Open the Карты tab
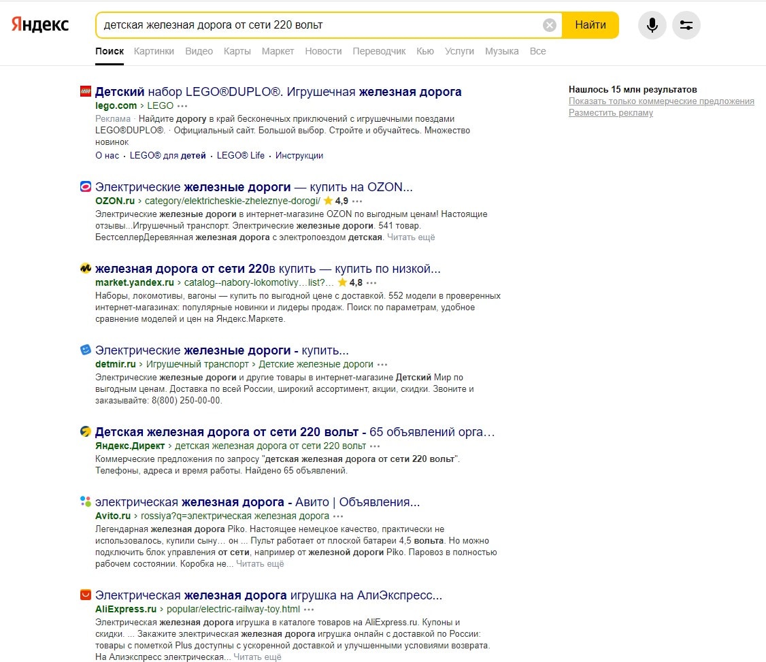 [x=237, y=51]
